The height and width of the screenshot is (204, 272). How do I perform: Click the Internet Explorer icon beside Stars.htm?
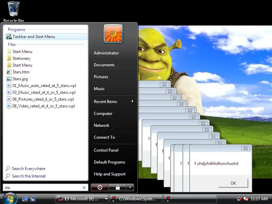pyautogui.click(x=9, y=72)
